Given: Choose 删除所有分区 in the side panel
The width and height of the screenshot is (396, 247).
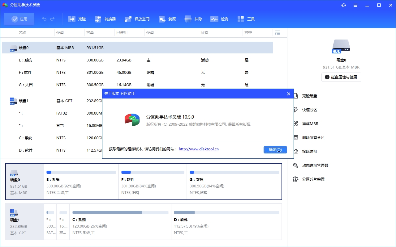Looking at the screenshot, I should click(x=313, y=138).
